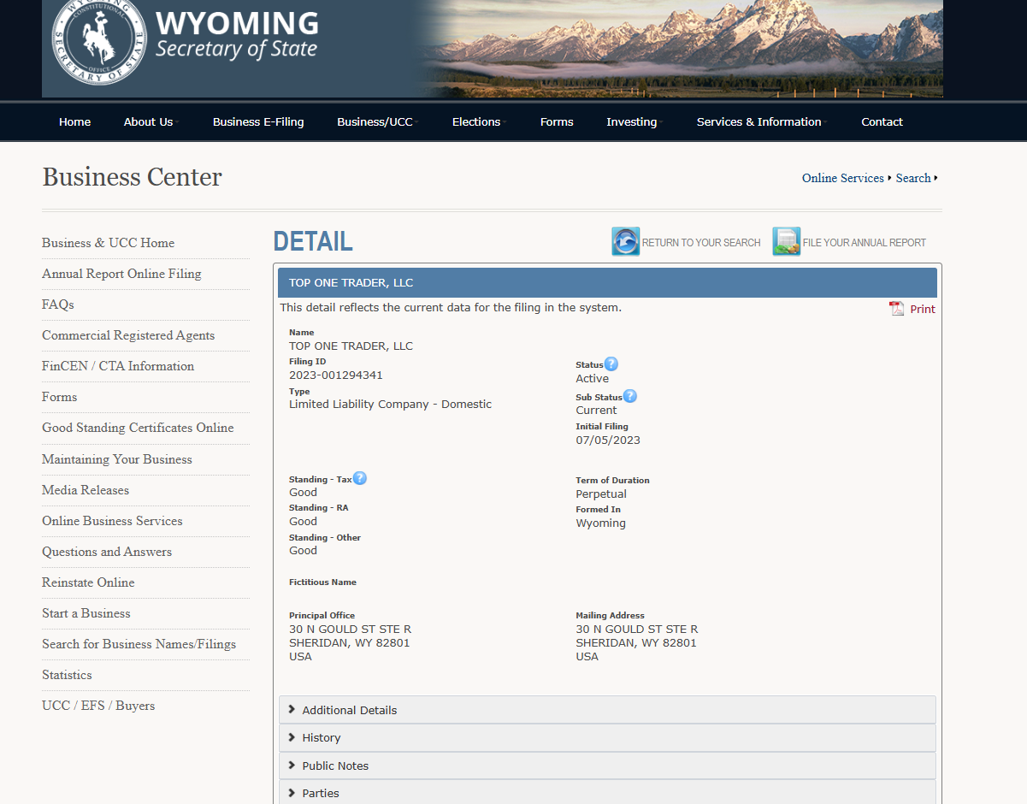Open the Services & Information menu
Screen dimensions: 1027x804
point(758,121)
